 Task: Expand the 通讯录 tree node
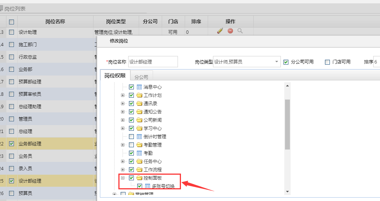tap(123, 104)
